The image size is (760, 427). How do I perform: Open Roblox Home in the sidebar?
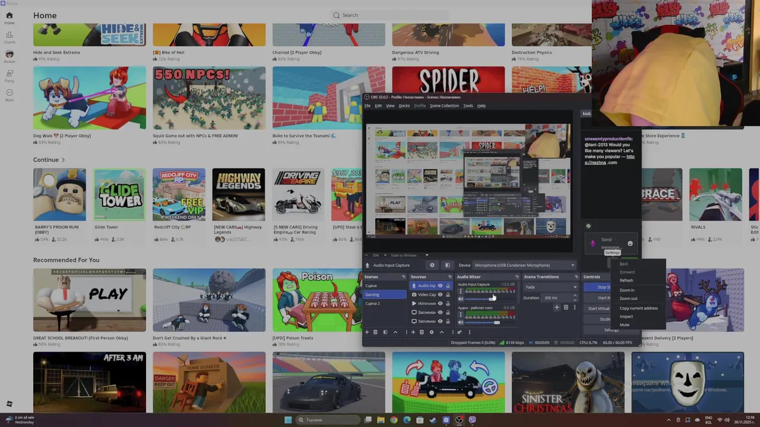9,18
